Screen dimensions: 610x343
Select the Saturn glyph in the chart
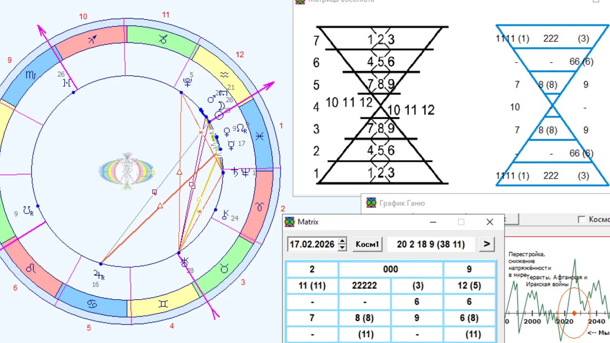coord(235,172)
